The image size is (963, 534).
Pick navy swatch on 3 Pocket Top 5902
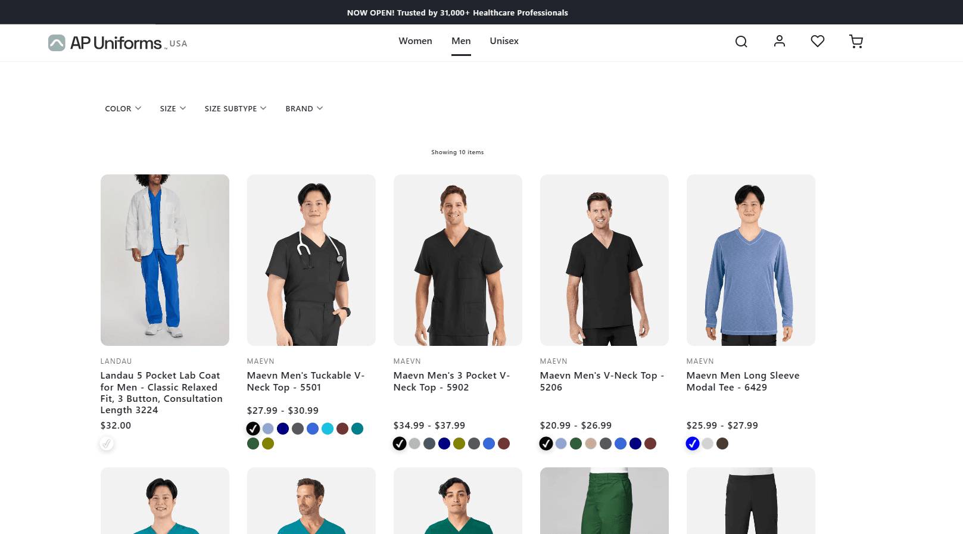(x=444, y=444)
